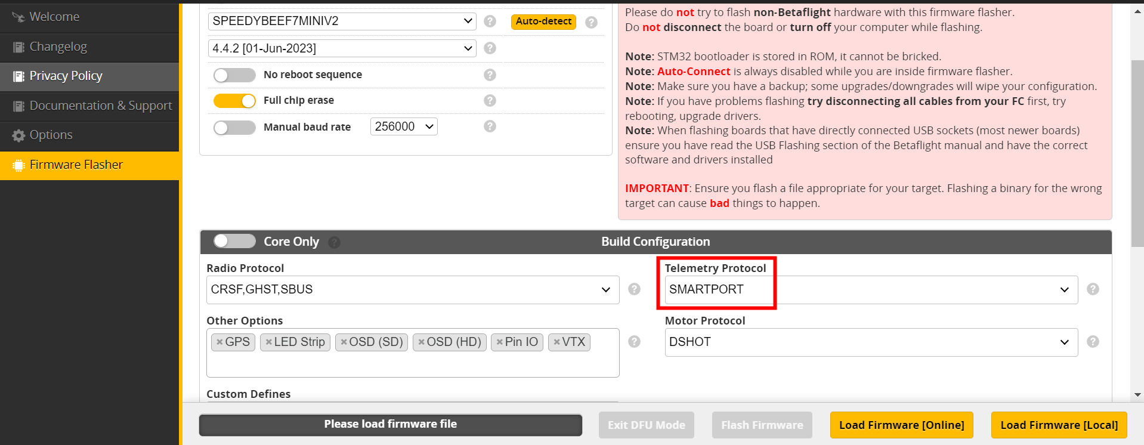Remove the OSD (SD) option tag

344,342
